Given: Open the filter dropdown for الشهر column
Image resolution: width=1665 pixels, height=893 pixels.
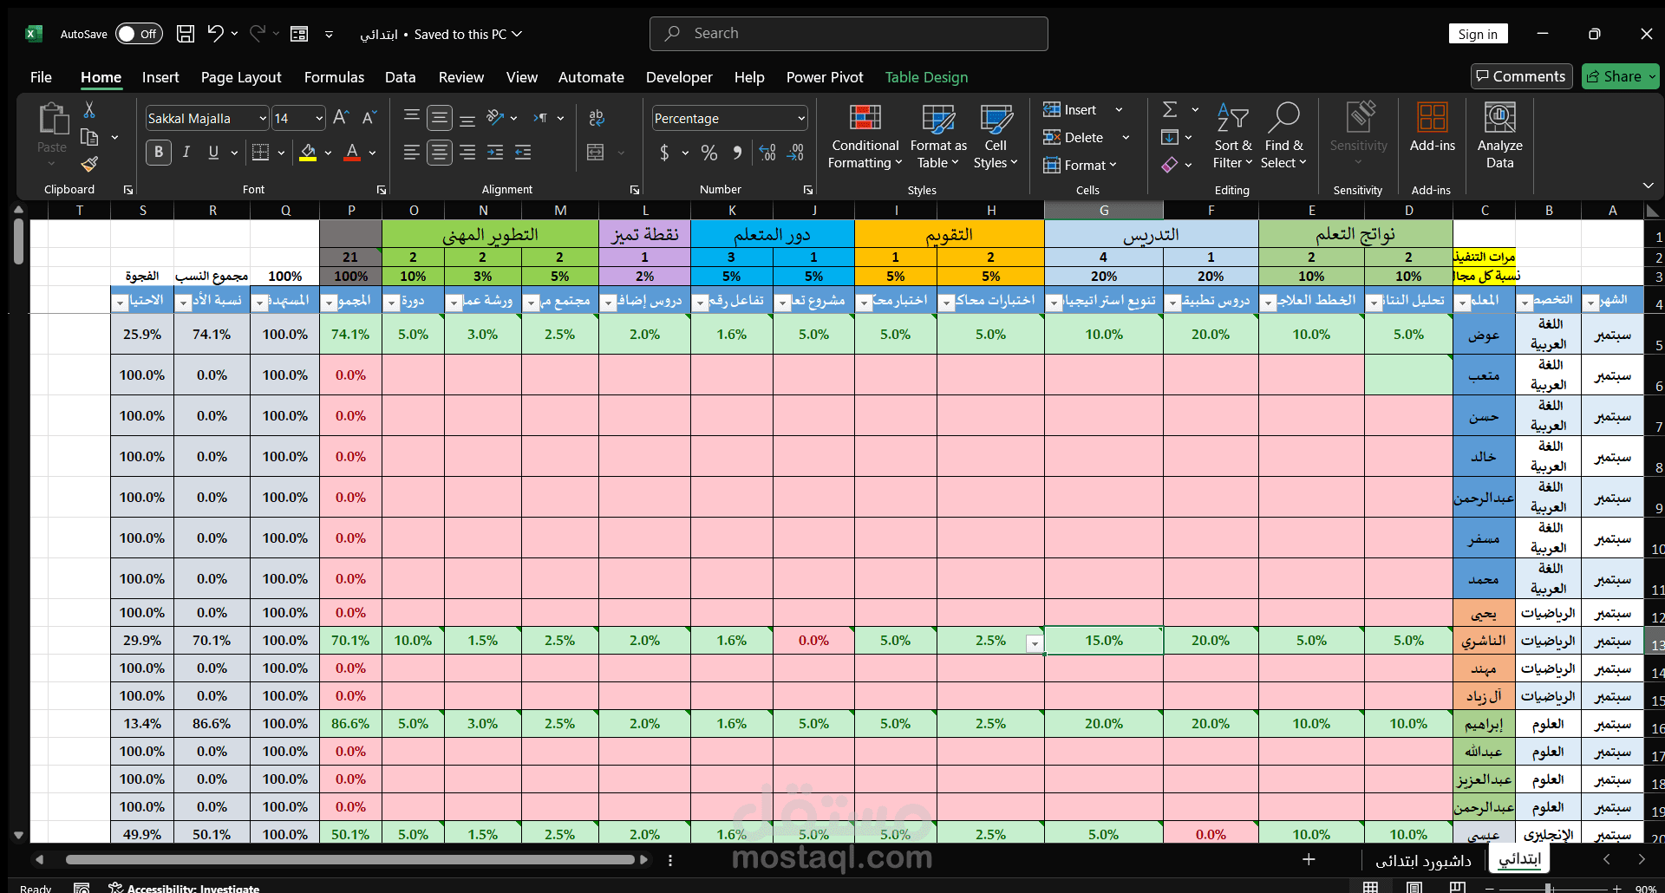Looking at the screenshot, I should coord(1590,303).
